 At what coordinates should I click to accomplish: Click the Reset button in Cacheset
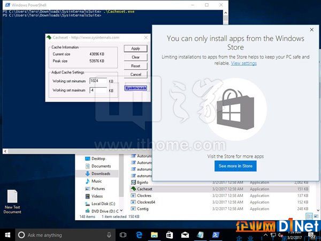point(135,66)
